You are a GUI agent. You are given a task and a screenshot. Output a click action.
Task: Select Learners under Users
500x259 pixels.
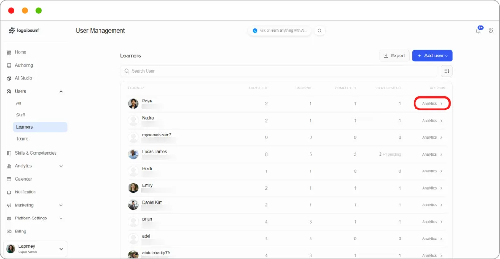point(40,127)
